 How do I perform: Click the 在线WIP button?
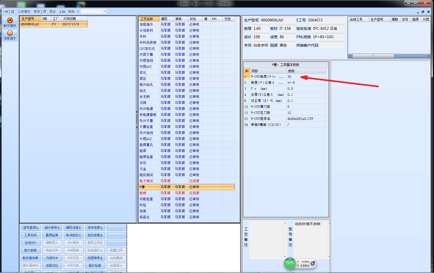[31, 243]
